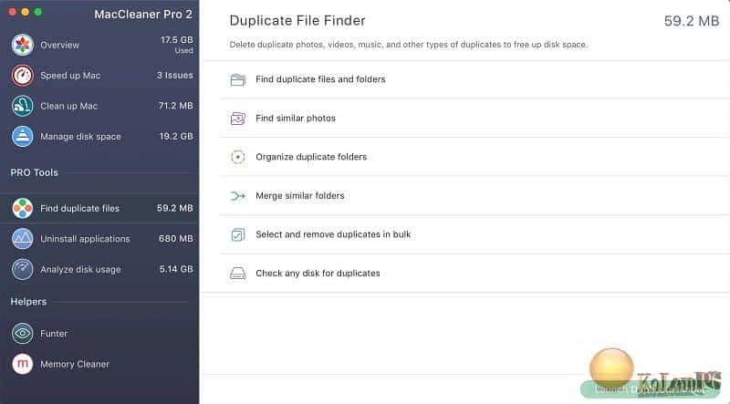The image size is (730, 404).
Task: Launch the Funter helper
Action: (x=54, y=333)
